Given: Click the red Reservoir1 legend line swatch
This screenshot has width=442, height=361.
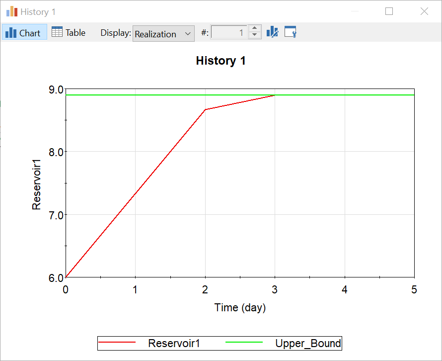Looking at the screenshot, I should point(117,343).
